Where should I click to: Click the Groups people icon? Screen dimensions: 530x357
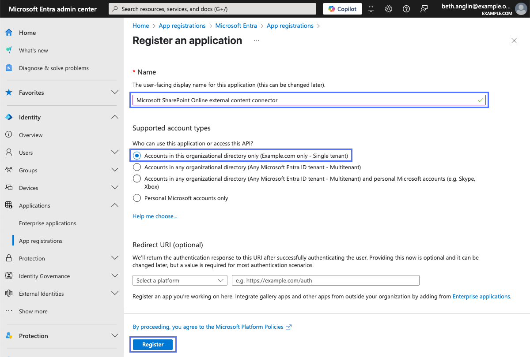click(x=9, y=170)
